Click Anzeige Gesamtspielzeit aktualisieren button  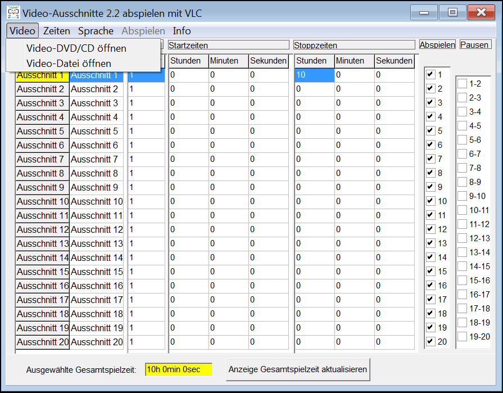297,369
